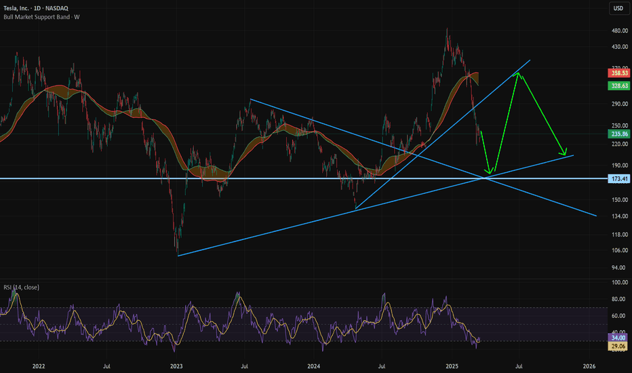The height and width of the screenshot is (373, 632).
Task: Click the 2023 label on time axis
Action: (x=176, y=366)
